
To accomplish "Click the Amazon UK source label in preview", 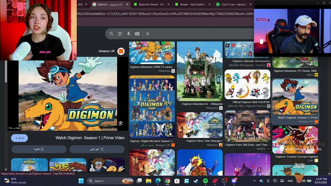I will coord(107,51).
